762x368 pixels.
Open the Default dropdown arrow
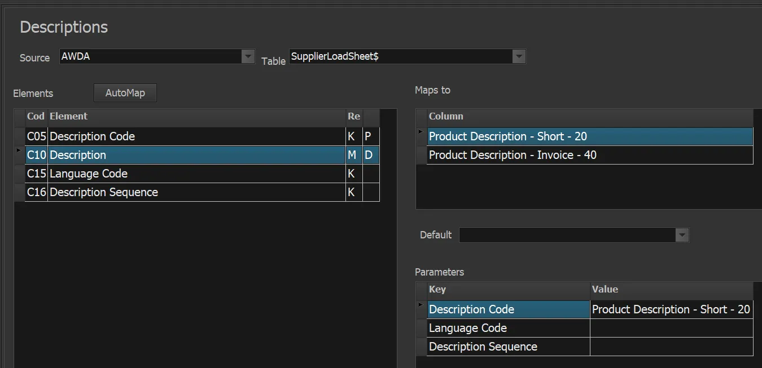pyautogui.click(x=682, y=235)
